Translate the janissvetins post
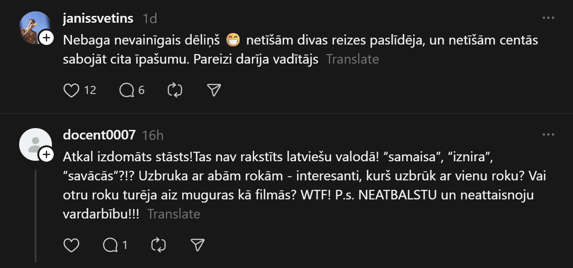This screenshot has height=268, width=573. (352, 59)
